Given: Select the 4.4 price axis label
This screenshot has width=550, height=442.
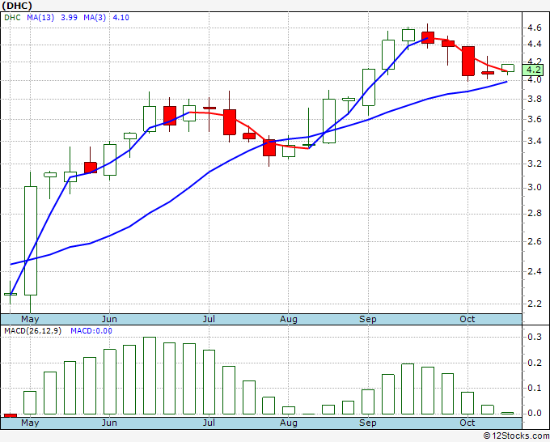Looking at the screenshot, I should (534, 44).
